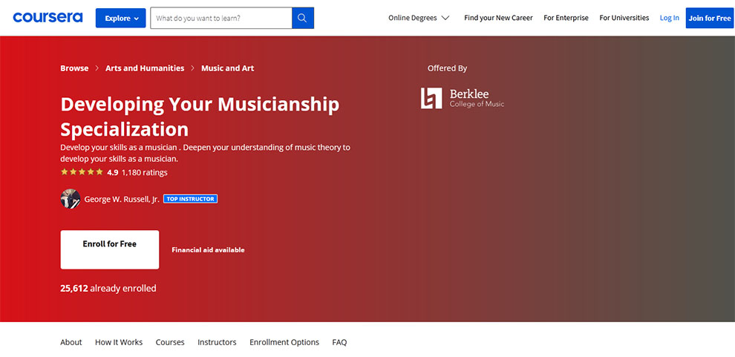735x357 pixels.
Task: Focus the 'What do you want to learn?' search field
Action: (220, 18)
